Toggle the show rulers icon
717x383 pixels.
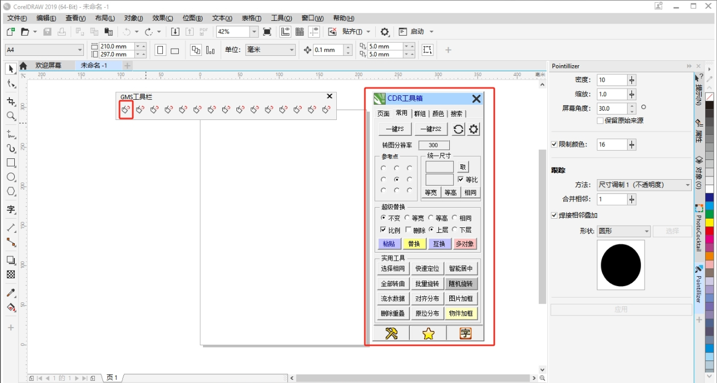coord(285,32)
